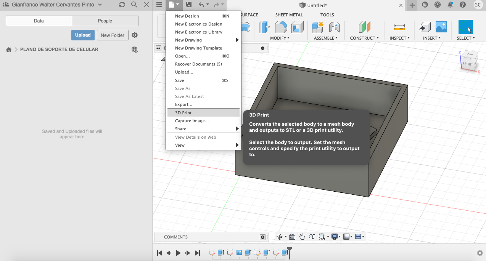The image size is (486, 261).
Task: Play the timeline
Action: [178, 253]
